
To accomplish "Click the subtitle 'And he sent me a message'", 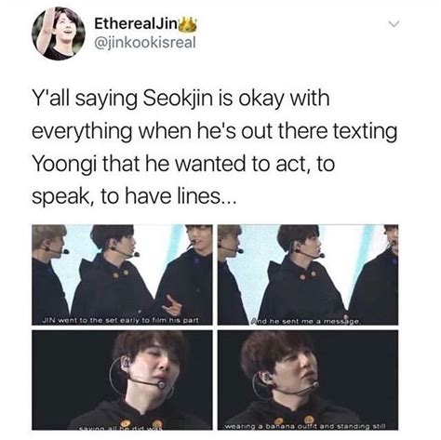I will pos(306,321).
